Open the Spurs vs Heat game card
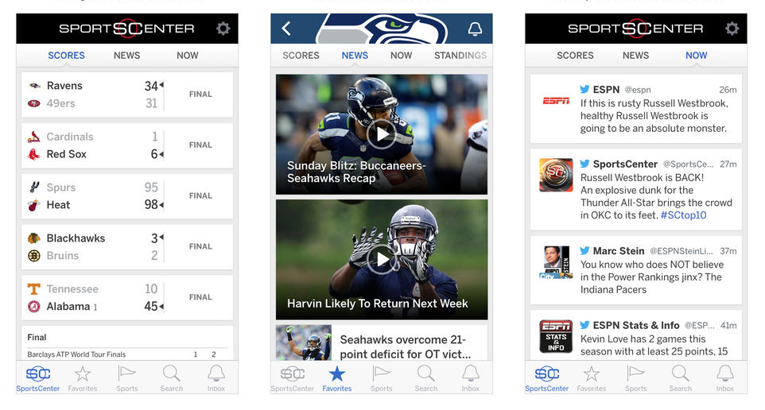Screen dimensions: 765x410 pyautogui.click(x=127, y=196)
